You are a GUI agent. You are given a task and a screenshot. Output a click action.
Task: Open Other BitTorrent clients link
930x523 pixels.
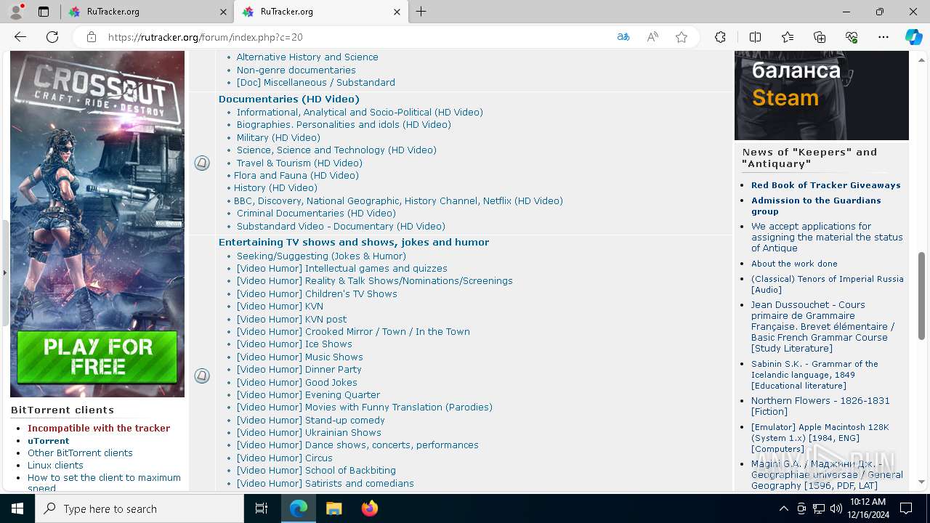pyautogui.click(x=80, y=453)
